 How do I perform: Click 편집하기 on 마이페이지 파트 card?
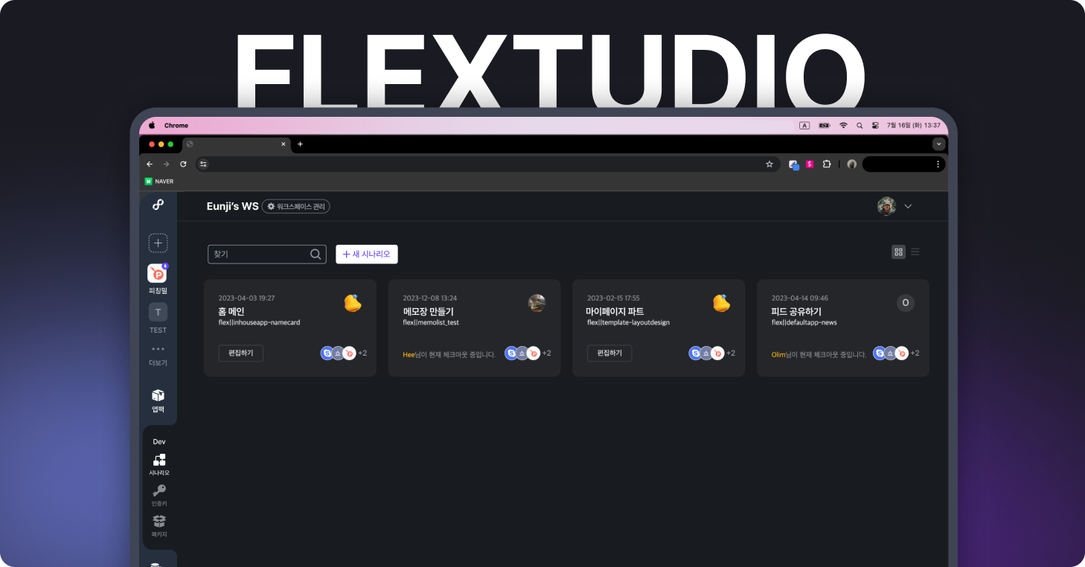pyautogui.click(x=609, y=353)
